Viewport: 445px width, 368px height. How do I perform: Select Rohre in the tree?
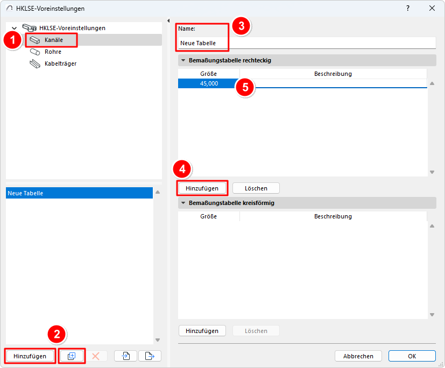point(53,52)
